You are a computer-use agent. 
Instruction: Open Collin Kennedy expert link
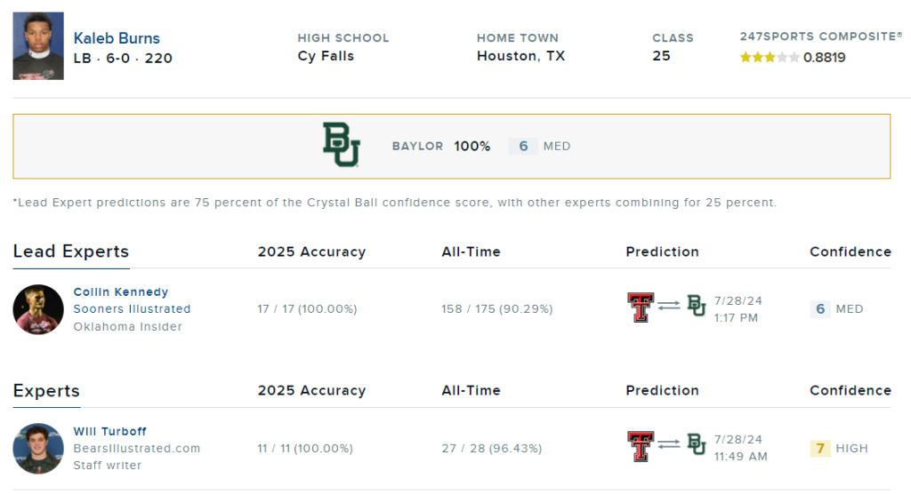coord(121,291)
